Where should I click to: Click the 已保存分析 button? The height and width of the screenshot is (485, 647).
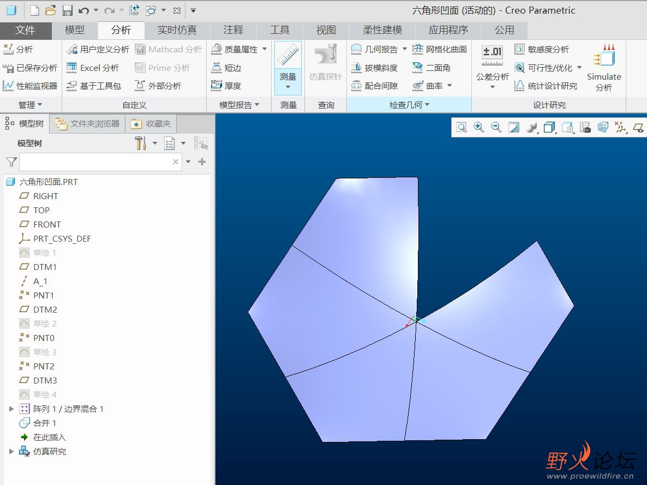(30, 68)
